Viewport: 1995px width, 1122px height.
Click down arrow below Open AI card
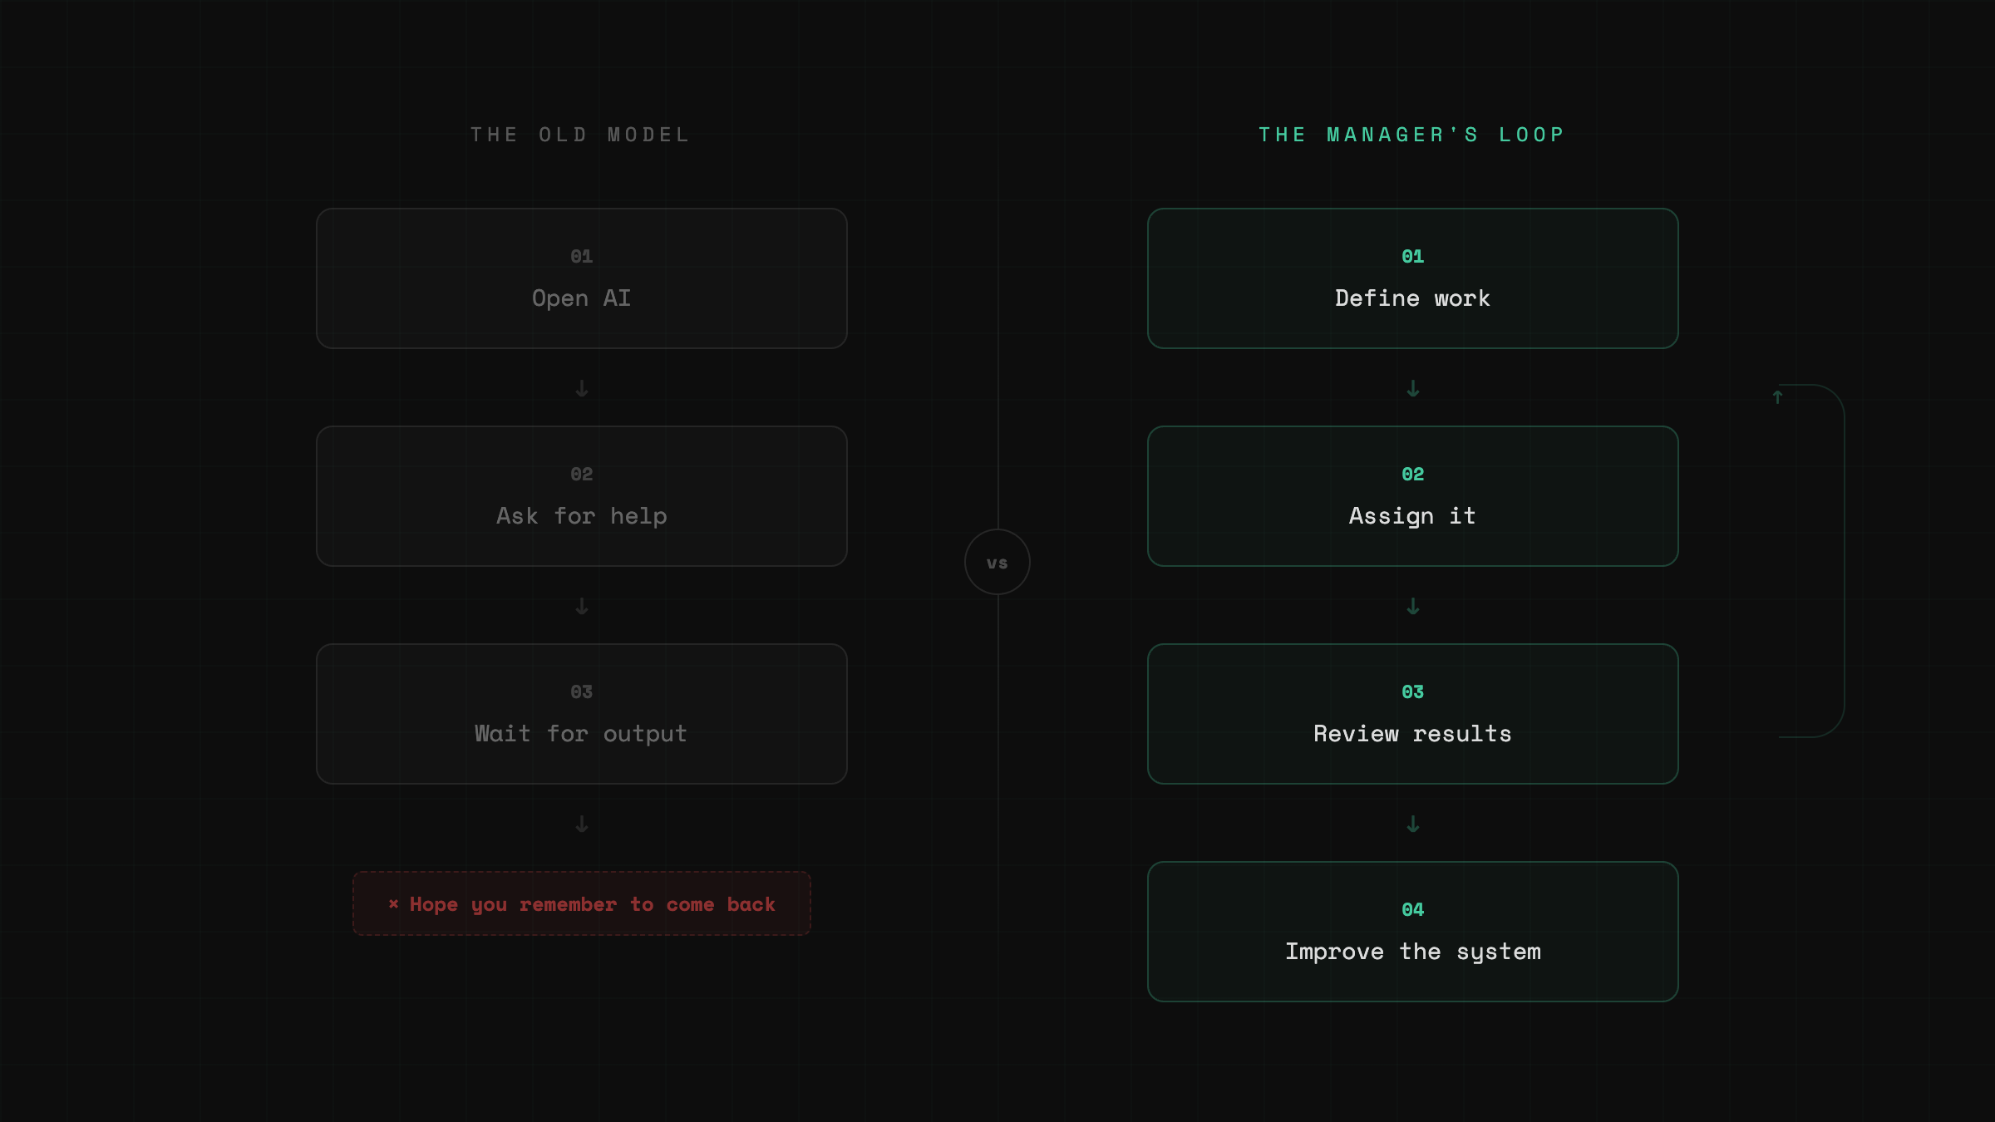[582, 388]
